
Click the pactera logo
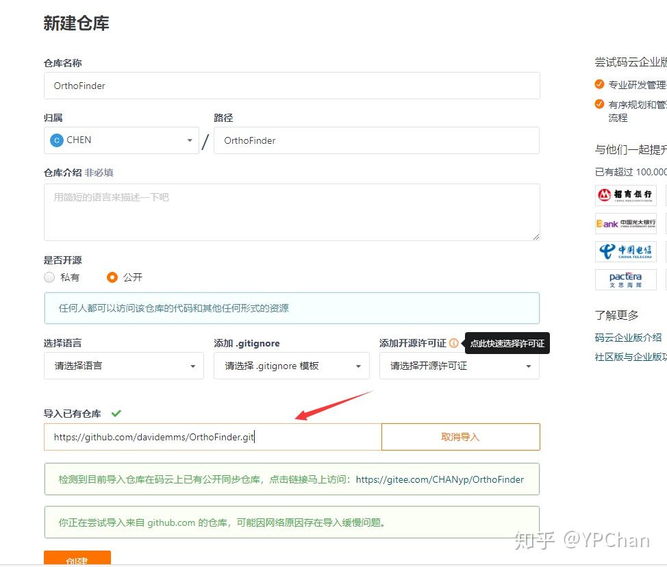[x=625, y=279]
